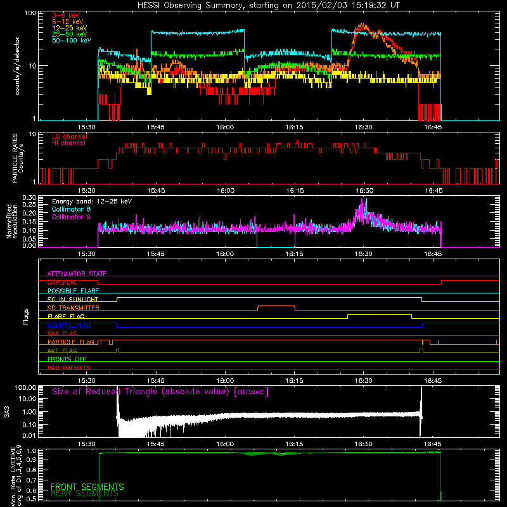Select the 50-100 keV legend label
Screen dimensions: 507x507
[72, 41]
